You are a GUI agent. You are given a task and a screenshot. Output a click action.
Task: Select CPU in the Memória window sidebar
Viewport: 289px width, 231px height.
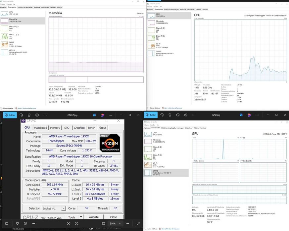coord(23,13)
